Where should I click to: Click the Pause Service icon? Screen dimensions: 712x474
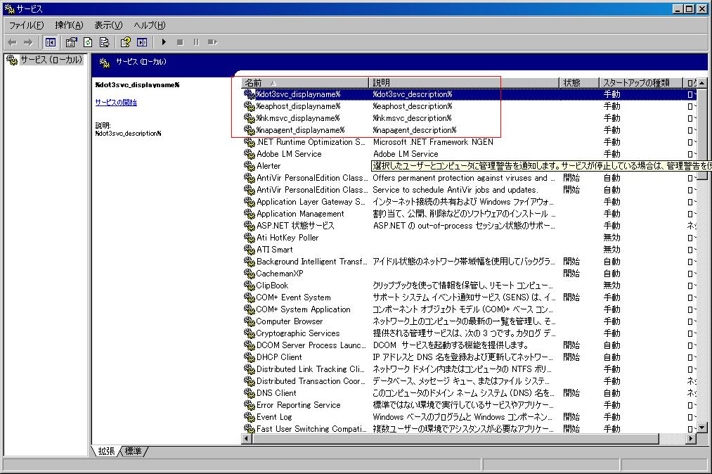(x=196, y=42)
